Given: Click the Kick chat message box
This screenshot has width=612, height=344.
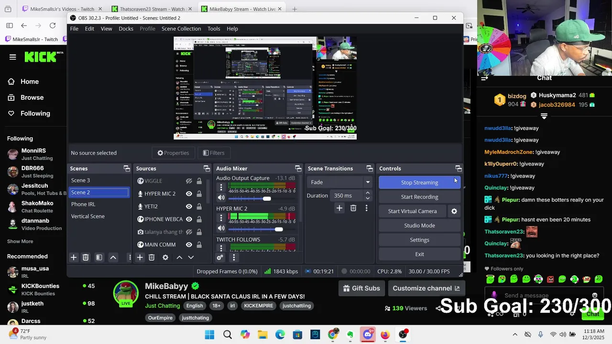Looking at the screenshot, I should [x=545, y=295].
